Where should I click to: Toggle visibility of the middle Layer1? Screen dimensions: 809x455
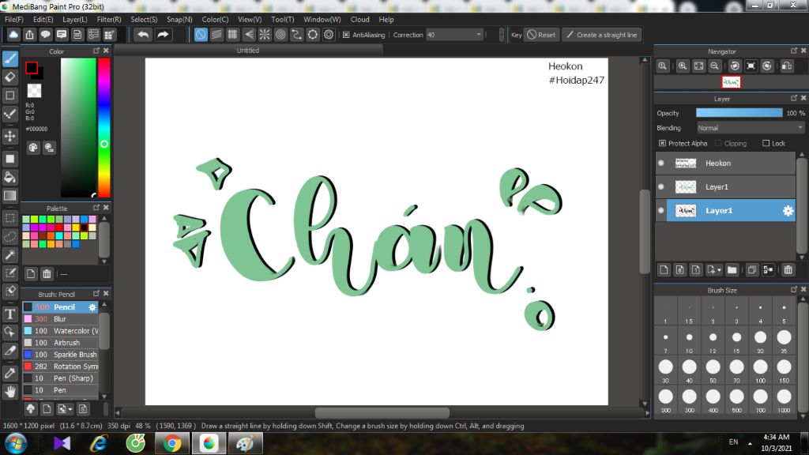click(661, 186)
